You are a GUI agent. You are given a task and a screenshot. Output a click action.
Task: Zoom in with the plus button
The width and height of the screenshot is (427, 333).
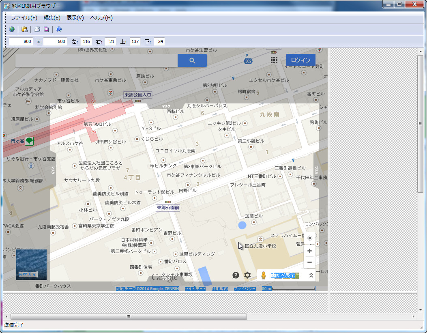[309, 251]
